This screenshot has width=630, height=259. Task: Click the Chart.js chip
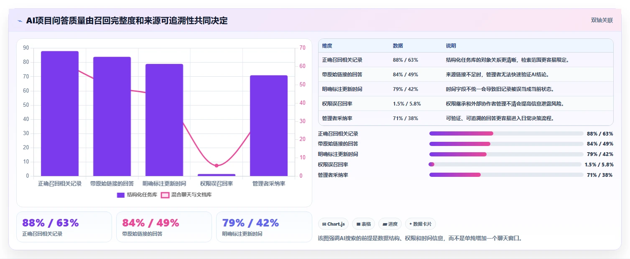tap(334, 224)
